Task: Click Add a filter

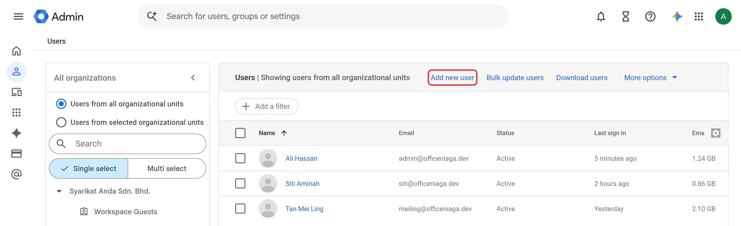Action: click(x=267, y=106)
